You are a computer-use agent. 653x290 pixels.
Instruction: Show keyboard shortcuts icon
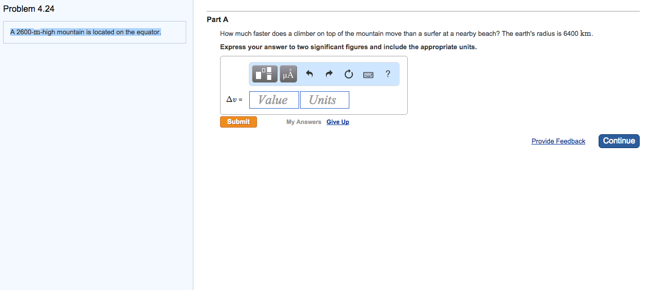pyautogui.click(x=368, y=75)
